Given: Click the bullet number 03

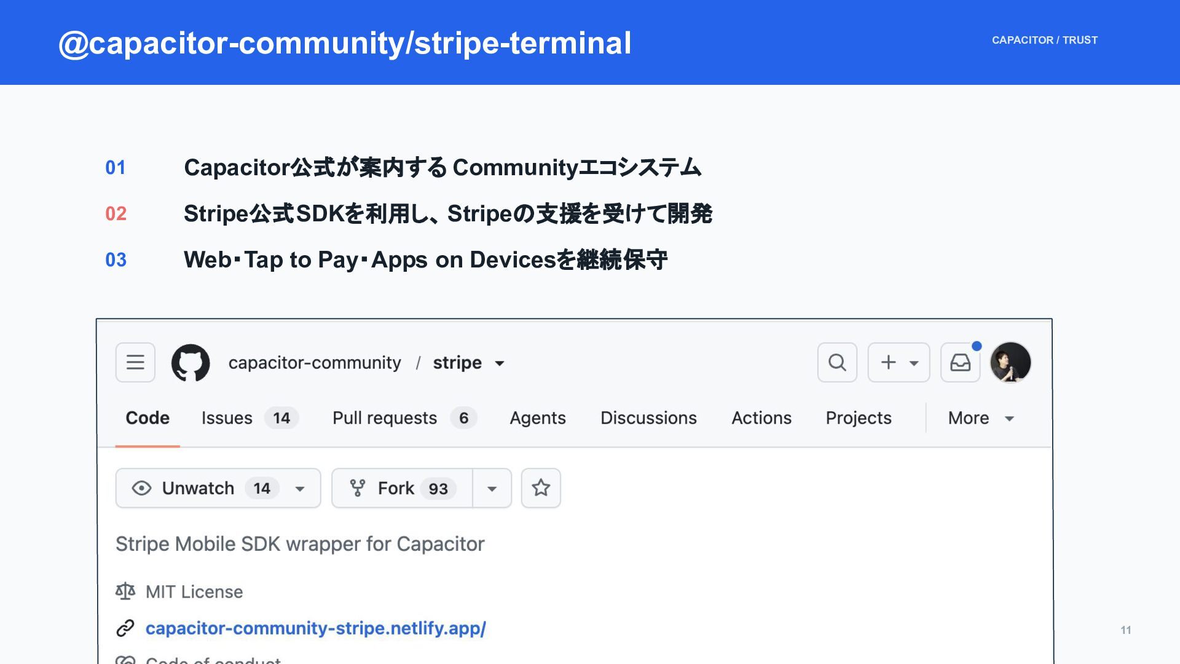Looking at the screenshot, I should (116, 259).
